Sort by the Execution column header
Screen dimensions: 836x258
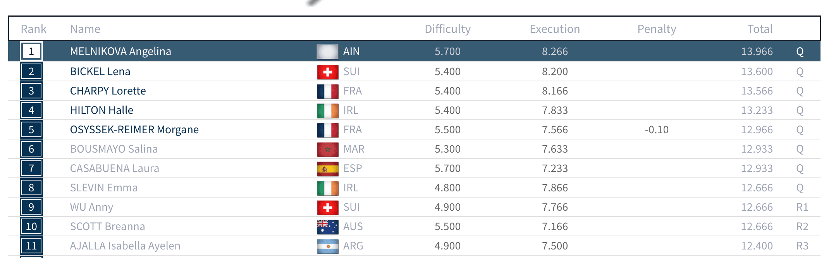point(555,29)
